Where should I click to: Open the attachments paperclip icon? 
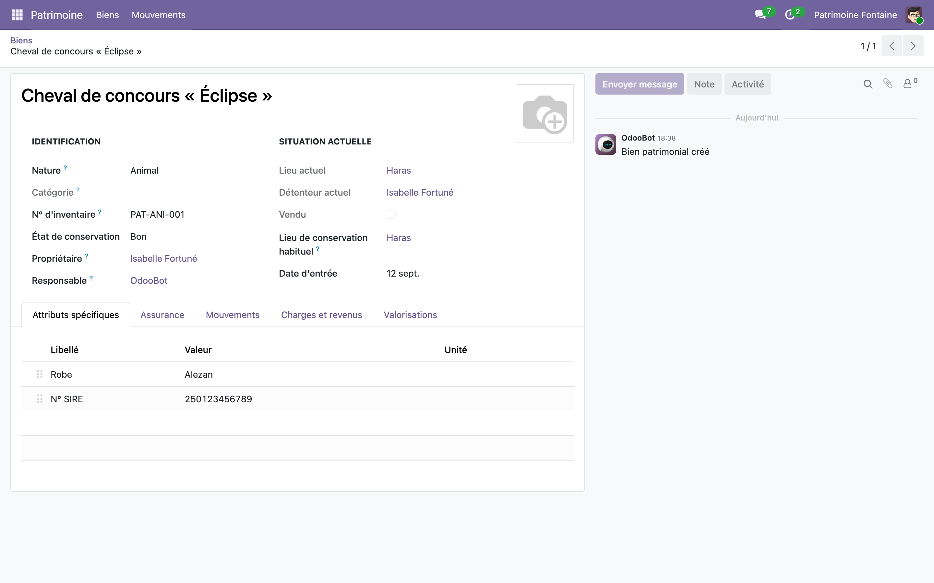point(888,83)
